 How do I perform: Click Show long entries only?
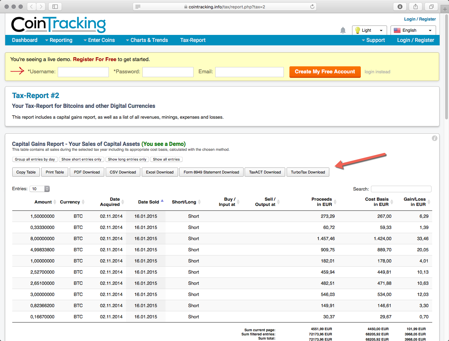point(127,159)
